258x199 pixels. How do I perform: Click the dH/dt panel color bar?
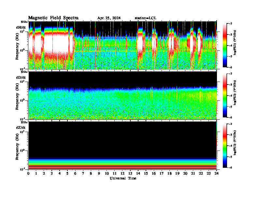point(225,46)
